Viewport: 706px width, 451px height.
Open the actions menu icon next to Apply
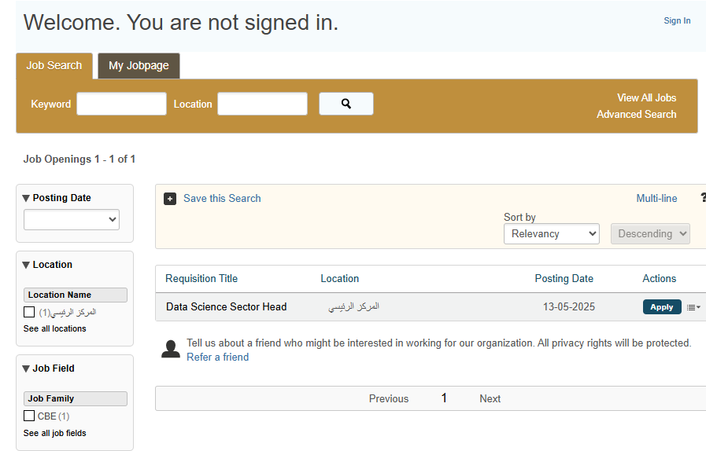tap(693, 307)
